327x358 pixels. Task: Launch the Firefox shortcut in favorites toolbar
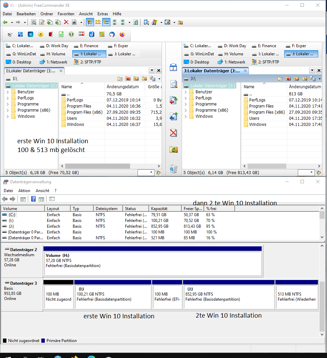pyautogui.click(x=122, y=34)
